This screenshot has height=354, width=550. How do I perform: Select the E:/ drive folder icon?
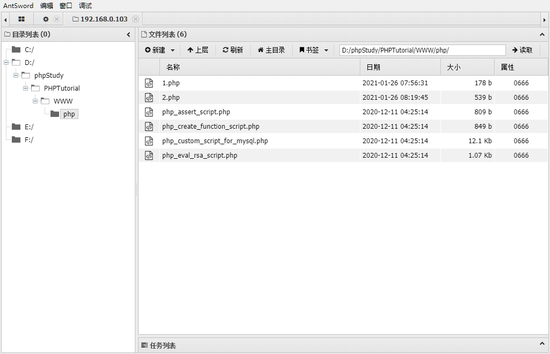click(x=16, y=127)
